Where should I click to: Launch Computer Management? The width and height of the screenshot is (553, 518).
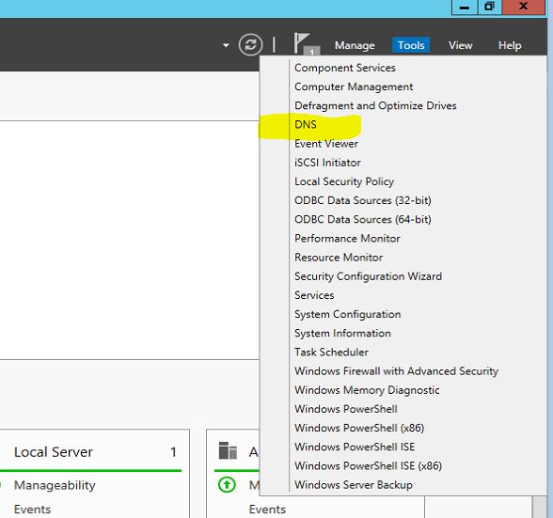pyautogui.click(x=354, y=86)
